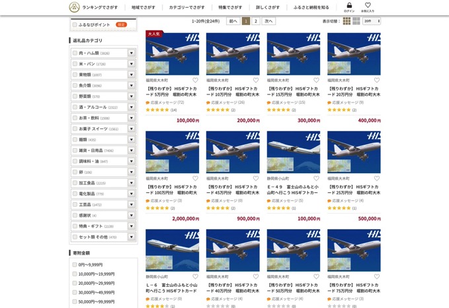Expand the 特典・ギフト category arrow

[132, 226]
